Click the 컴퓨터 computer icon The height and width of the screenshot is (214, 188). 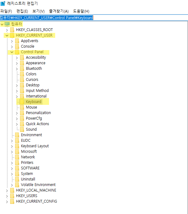pyautogui.click(x=7, y=24)
